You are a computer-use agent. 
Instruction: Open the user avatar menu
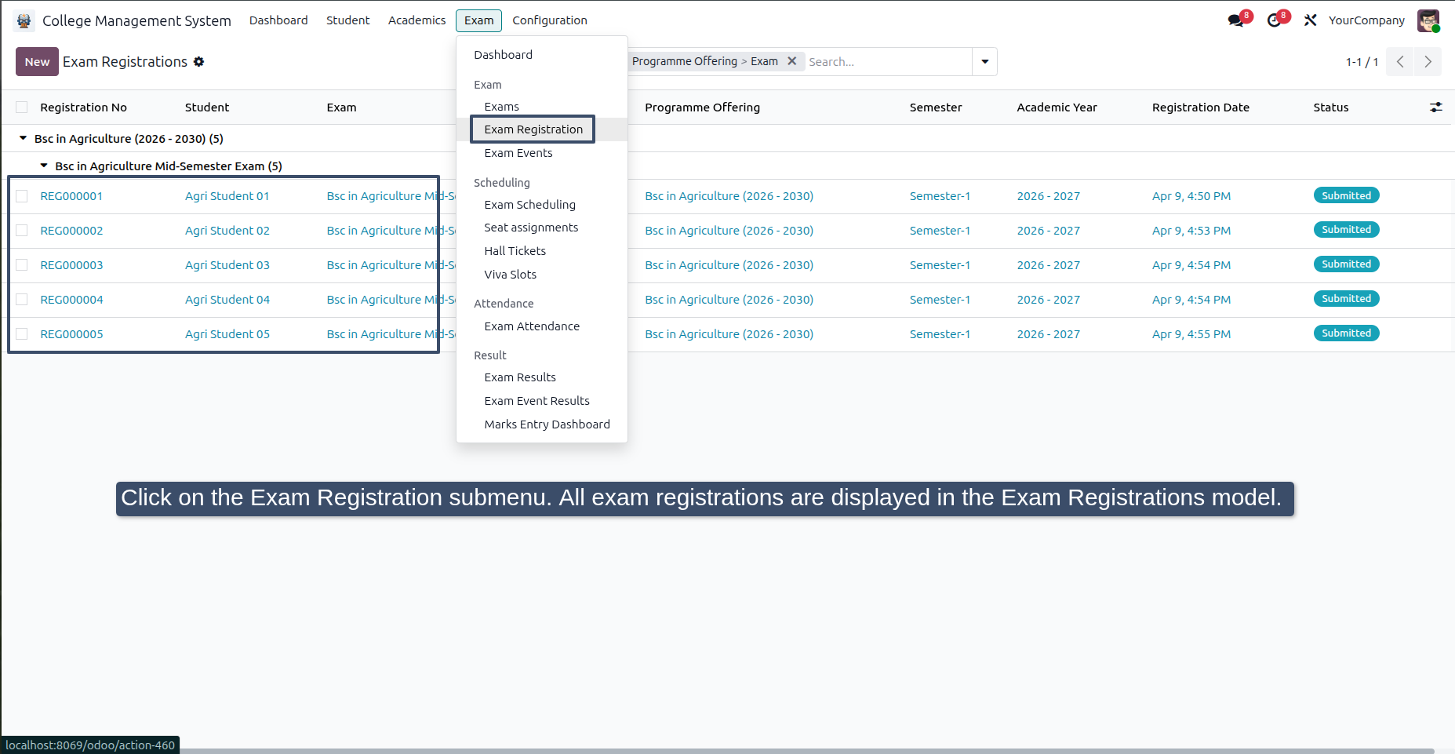[x=1428, y=20]
